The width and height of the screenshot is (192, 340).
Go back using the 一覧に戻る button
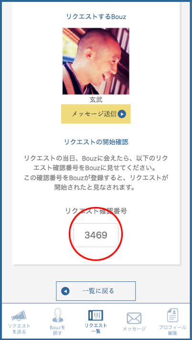point(96,291)
